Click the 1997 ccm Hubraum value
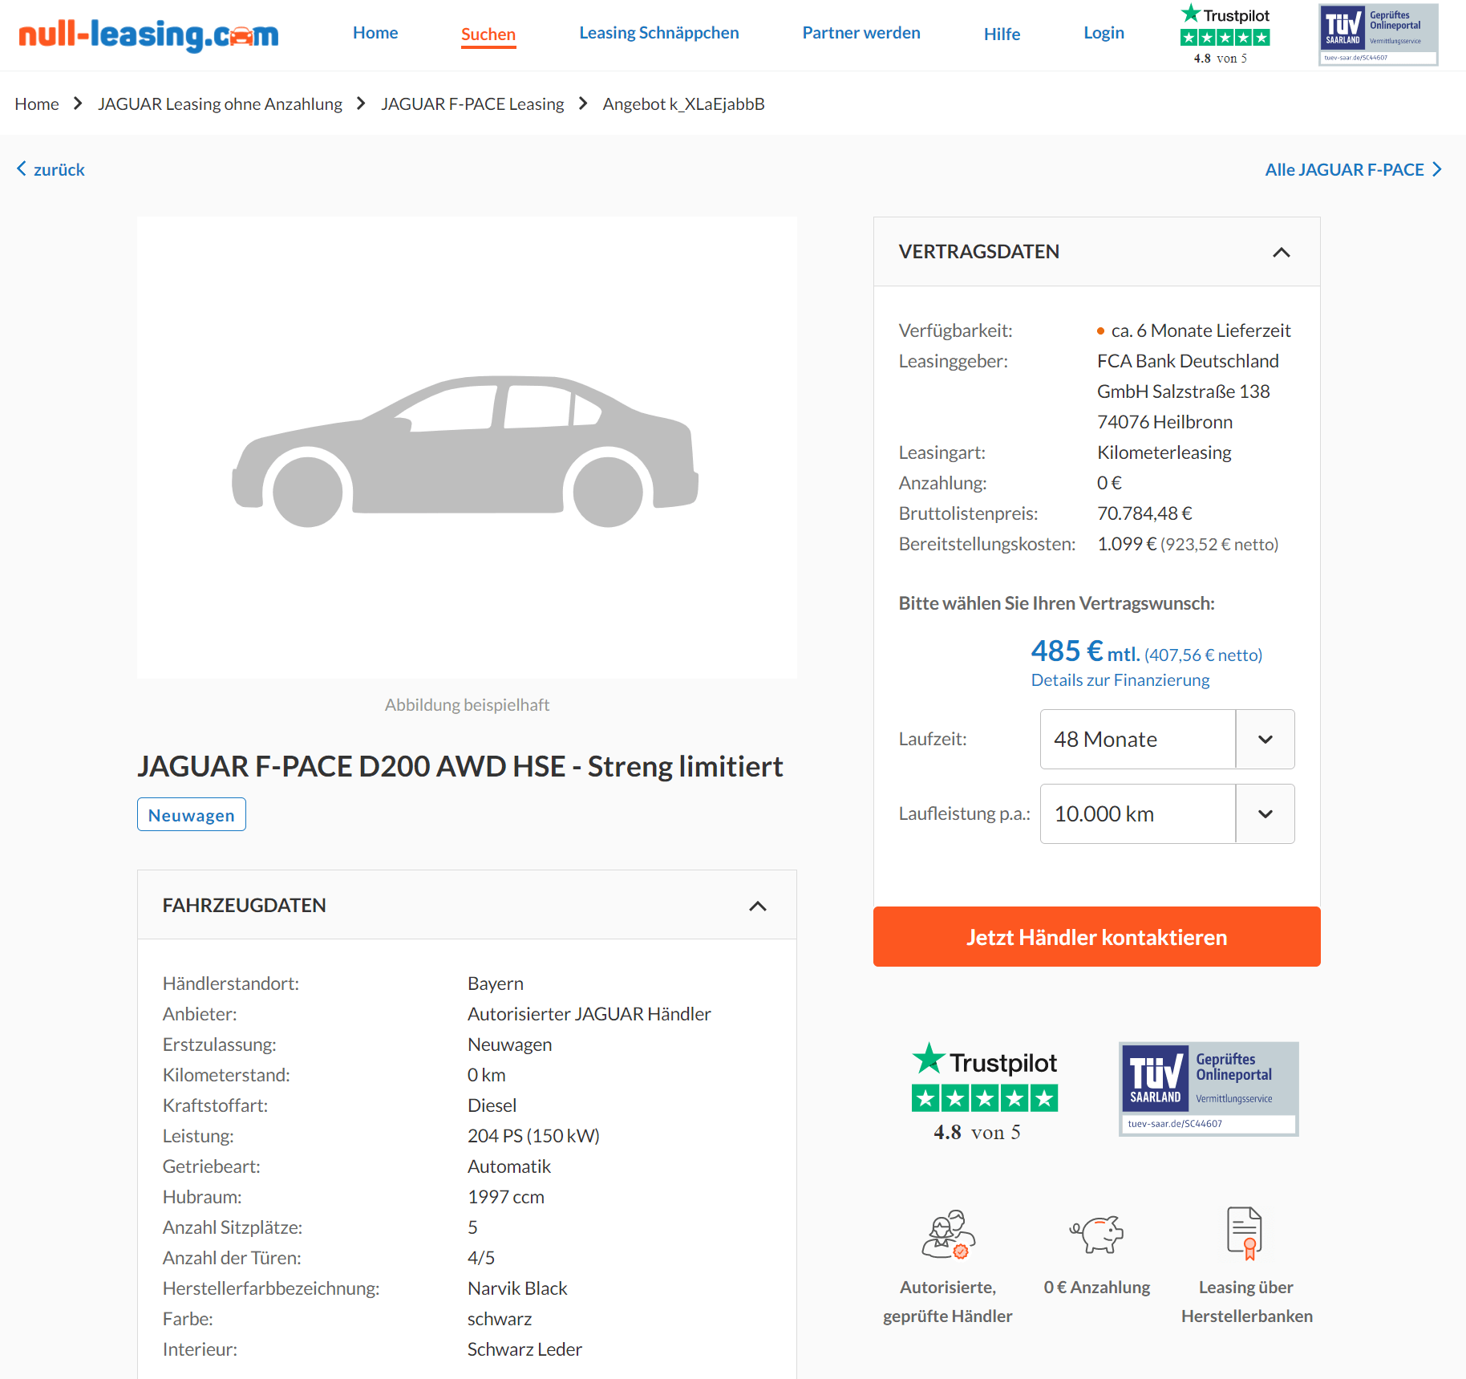Image resolution: width=1466 pixels, height=1379 pixels. pyautogui.click(x=506, y=1197)
